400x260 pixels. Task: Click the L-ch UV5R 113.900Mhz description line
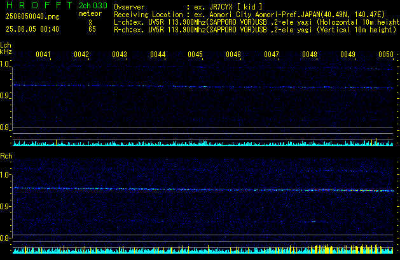point(257,22)
